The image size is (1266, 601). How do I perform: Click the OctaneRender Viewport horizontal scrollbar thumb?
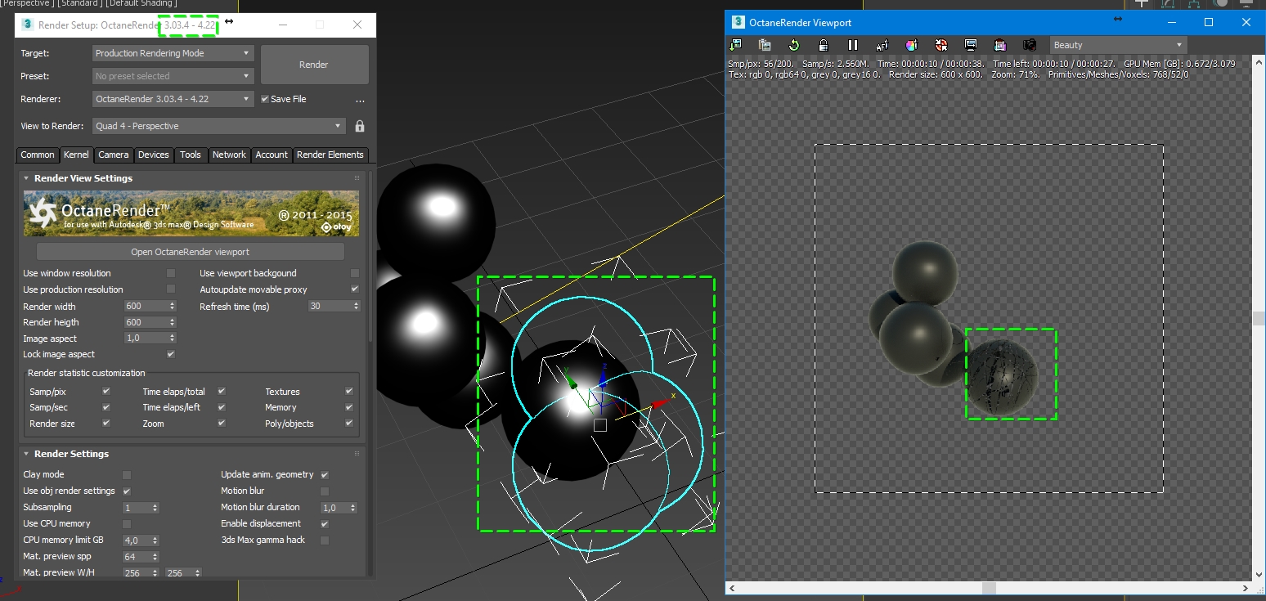coord(989,588)
